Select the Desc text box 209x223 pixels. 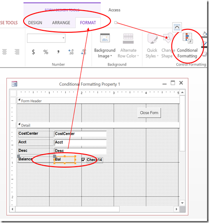point(81,151)
